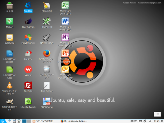Click the white widget box bottom right
Image resolution: width=164 pixels, height=123 pixels.
[x=158, y=114]
